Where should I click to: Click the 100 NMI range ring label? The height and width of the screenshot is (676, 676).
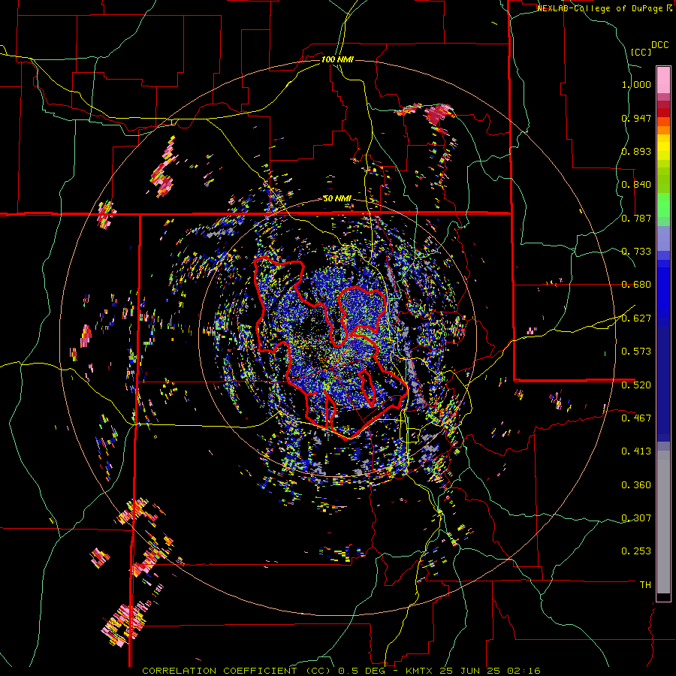337,59
